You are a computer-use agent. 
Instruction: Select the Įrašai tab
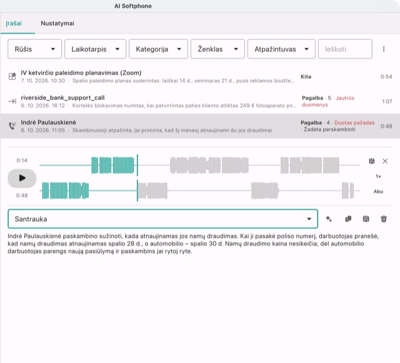tap(14, 23)
